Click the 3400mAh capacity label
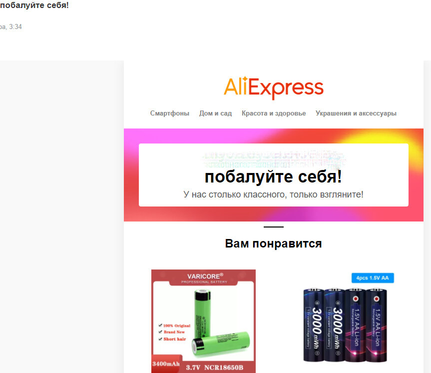This screenshot has height=373, width=431. pos(166,364)
